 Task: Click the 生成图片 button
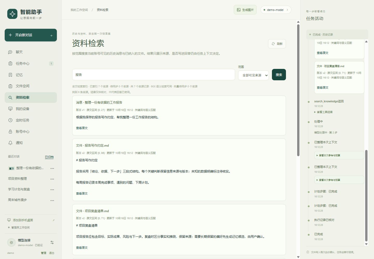tap(245, 10)
